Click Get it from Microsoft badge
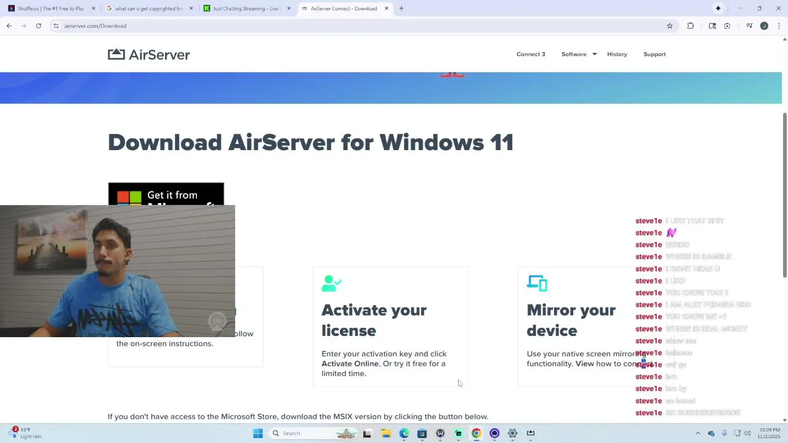Image resolution: width=788 pixels, height=443 pixels. coord(166,194)
